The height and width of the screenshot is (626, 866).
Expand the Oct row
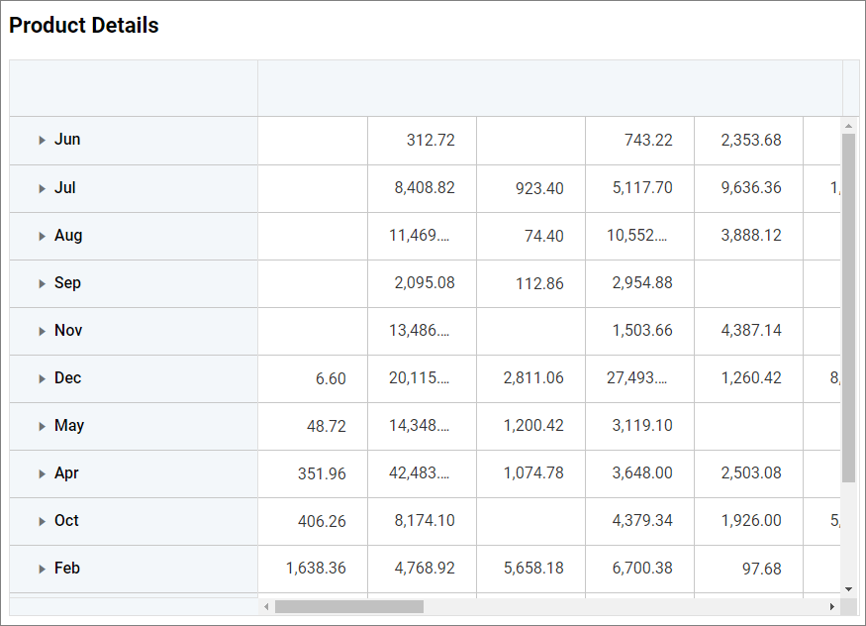tap(42, 521)
